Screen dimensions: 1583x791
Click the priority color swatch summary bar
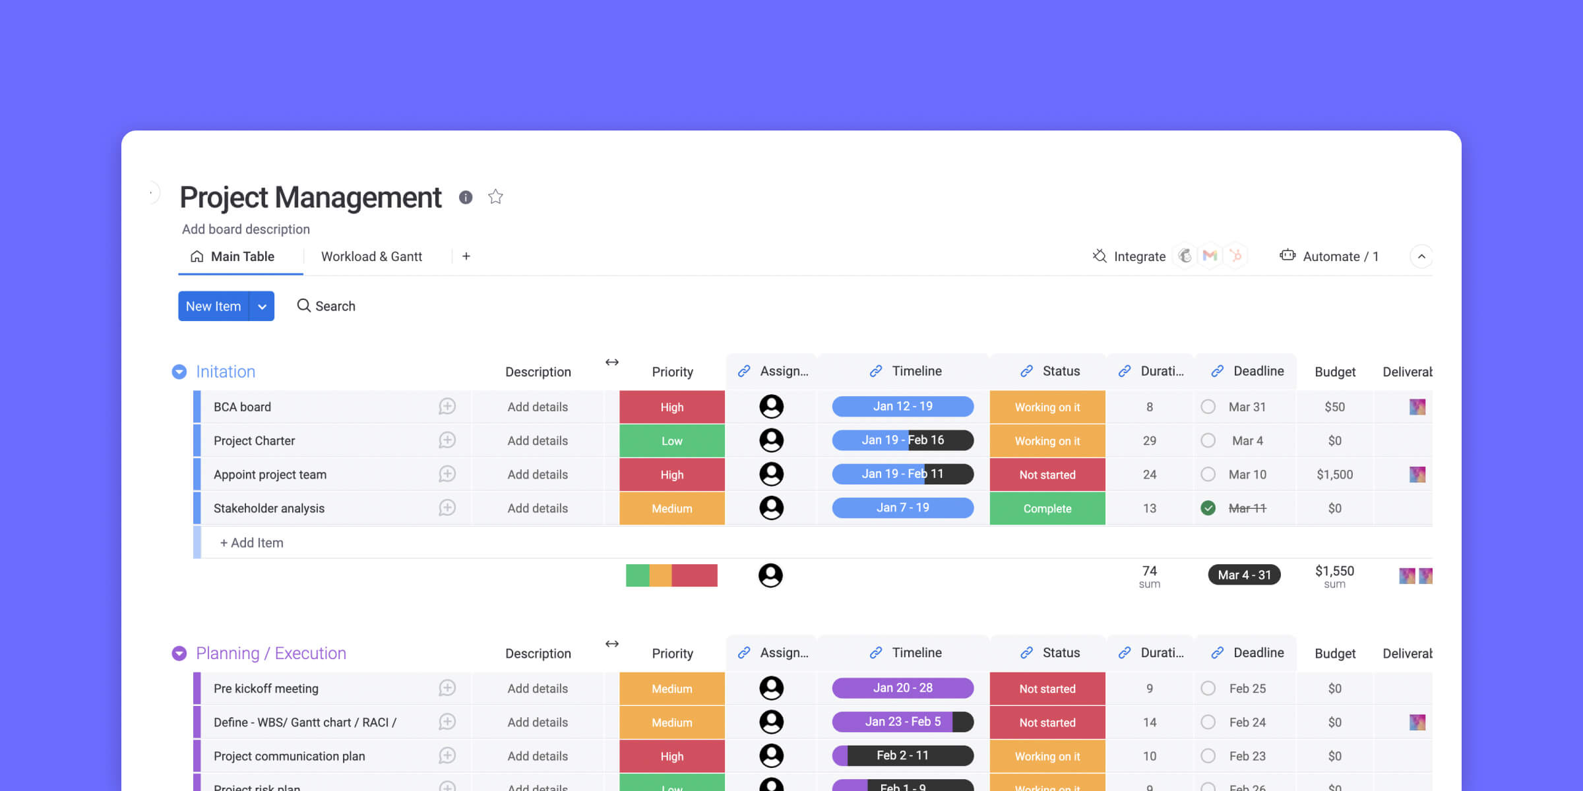pos(671,574)
